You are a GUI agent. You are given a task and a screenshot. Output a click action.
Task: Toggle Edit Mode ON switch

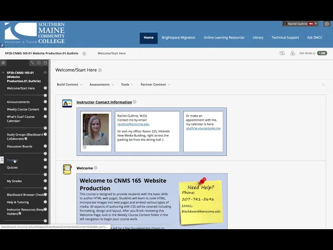pos(322,53)
